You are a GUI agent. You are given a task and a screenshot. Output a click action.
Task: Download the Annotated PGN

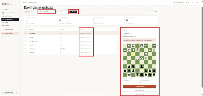click(153, 12)
